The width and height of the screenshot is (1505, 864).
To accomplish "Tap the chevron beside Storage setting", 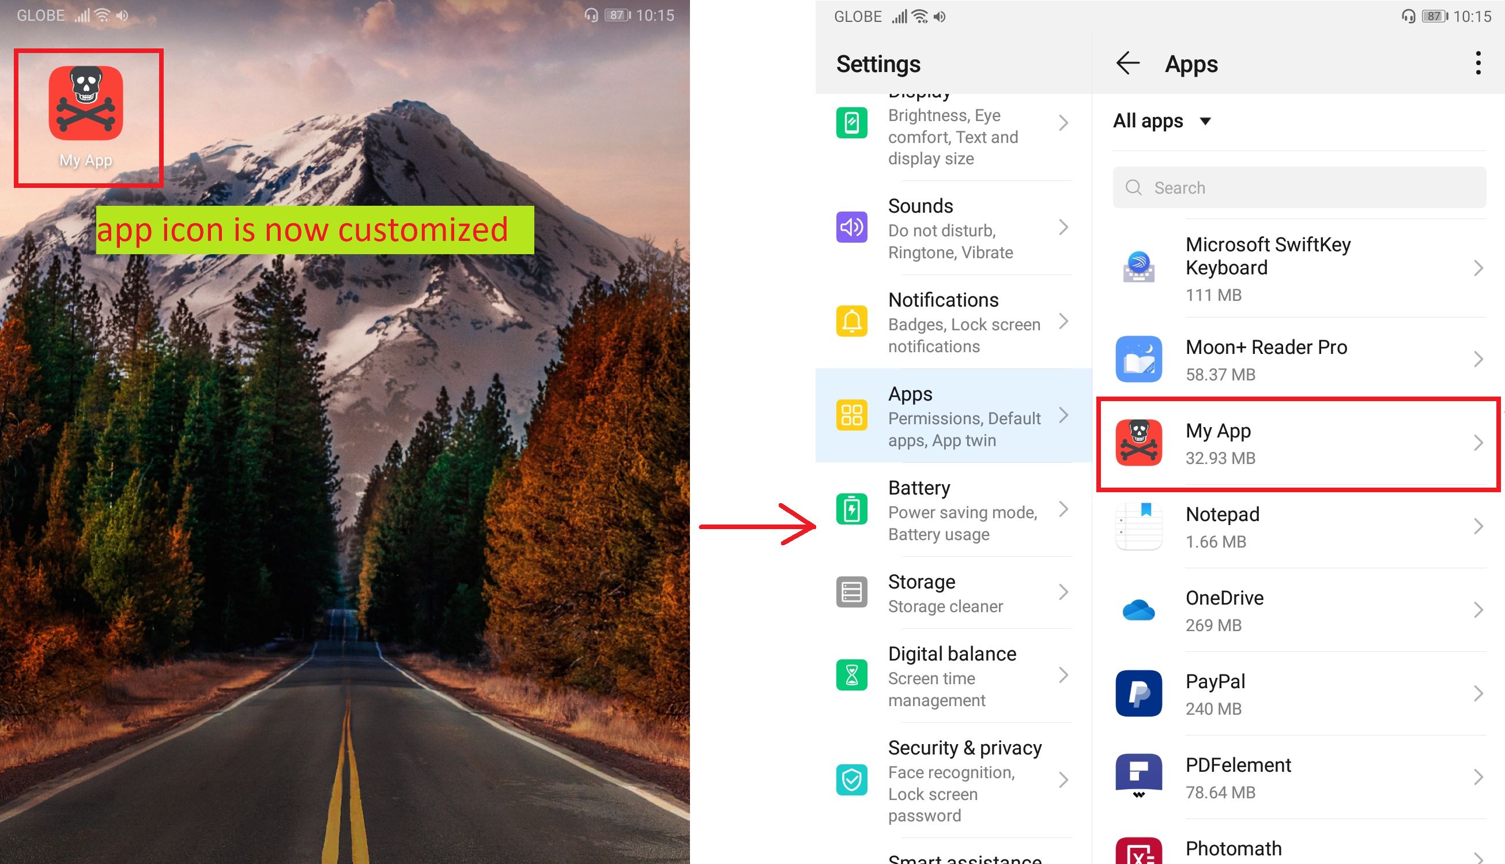I will pyautogui.click(x=1063, y=592).
